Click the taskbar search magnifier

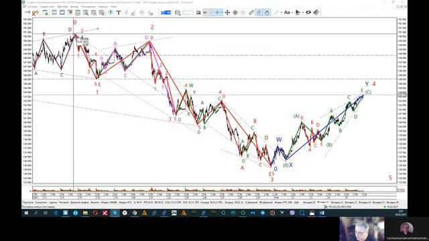[x=36, y=213]
